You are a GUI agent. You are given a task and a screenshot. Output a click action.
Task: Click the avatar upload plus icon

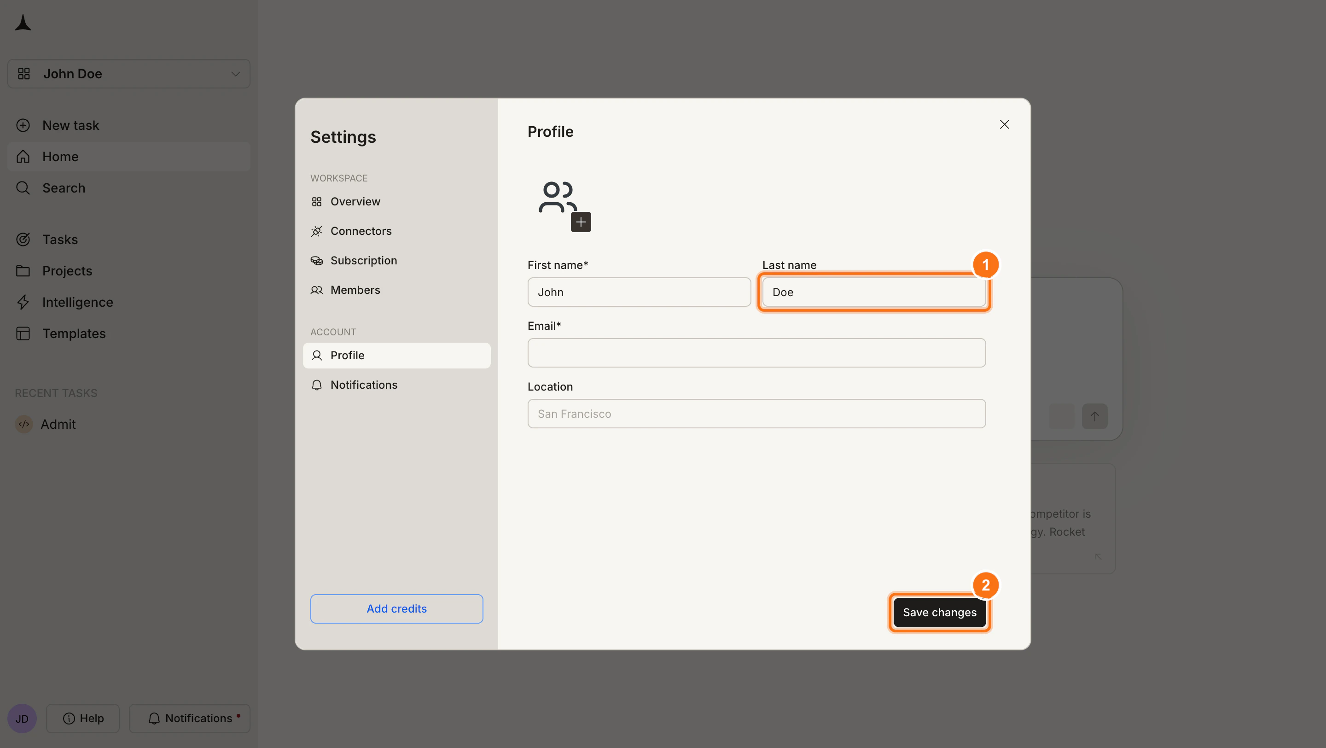pos(581,222)
